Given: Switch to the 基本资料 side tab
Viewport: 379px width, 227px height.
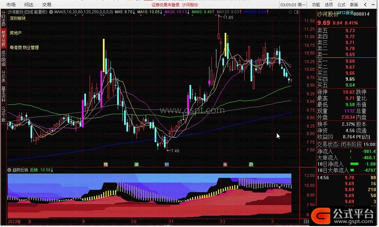Looking at the screenshot, I should [x=3, y=94].
